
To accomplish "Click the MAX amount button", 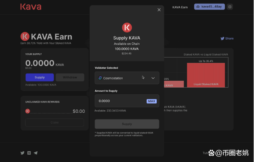I will [x=152, y=101].
